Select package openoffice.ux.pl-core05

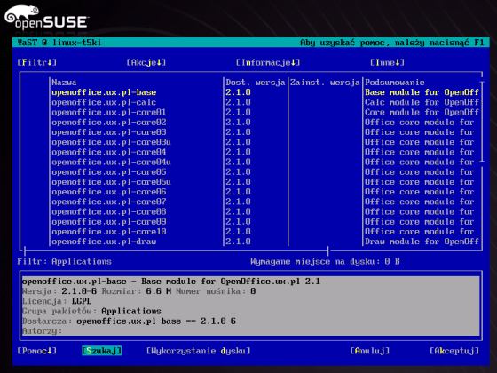click(x=108, y=172)
